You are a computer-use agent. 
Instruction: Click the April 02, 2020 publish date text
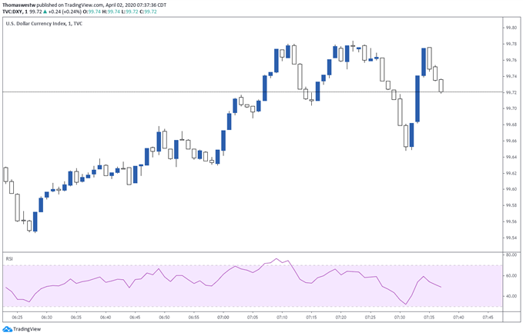coord(120,5)
